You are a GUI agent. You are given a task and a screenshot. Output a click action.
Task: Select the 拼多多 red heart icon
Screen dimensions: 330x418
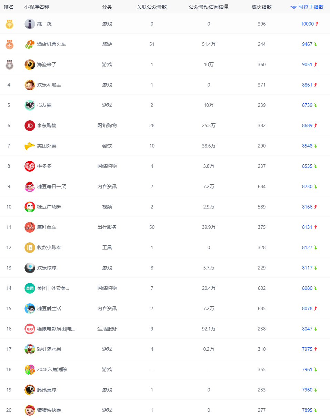click(x=30, y=166)
